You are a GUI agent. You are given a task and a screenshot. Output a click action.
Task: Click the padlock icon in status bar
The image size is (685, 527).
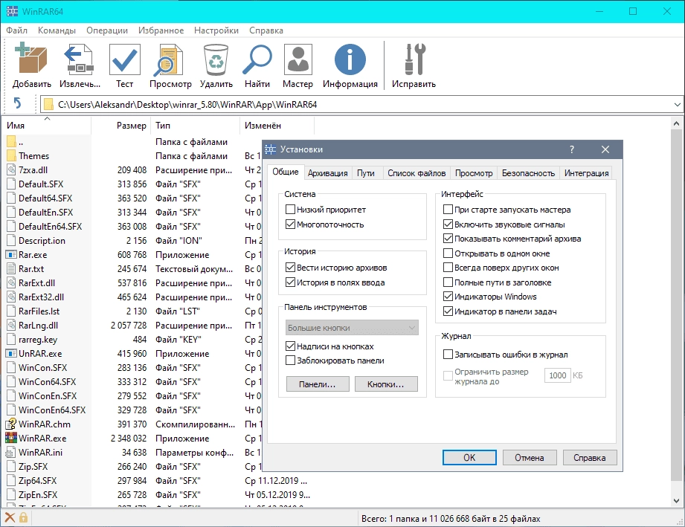[23, 518]
